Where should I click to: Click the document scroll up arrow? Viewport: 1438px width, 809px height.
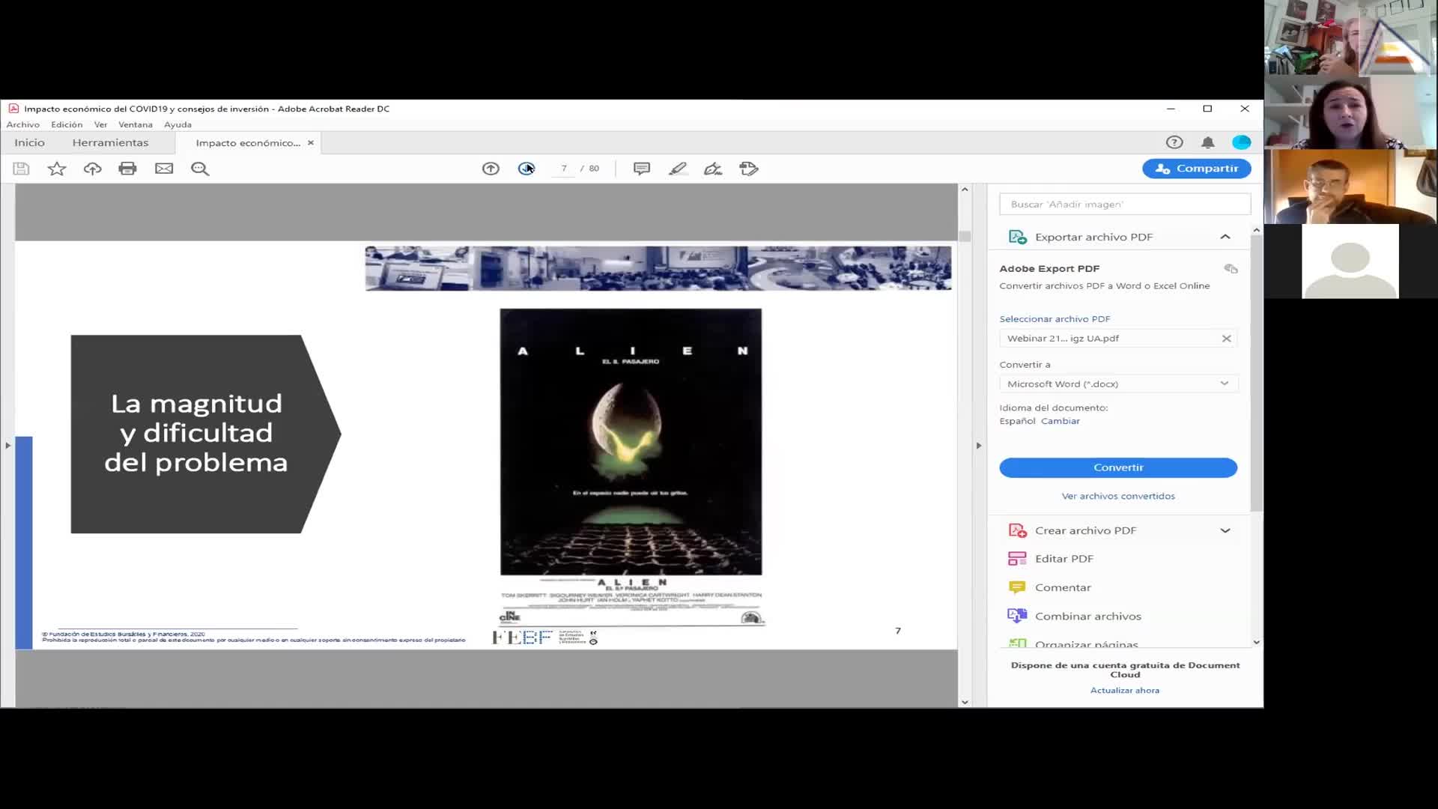point(965,190)
